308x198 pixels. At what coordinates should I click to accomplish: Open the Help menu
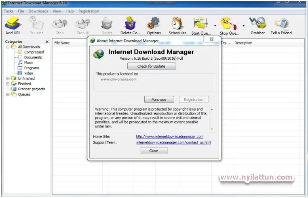pyautogui.click(x=70, y=11)
